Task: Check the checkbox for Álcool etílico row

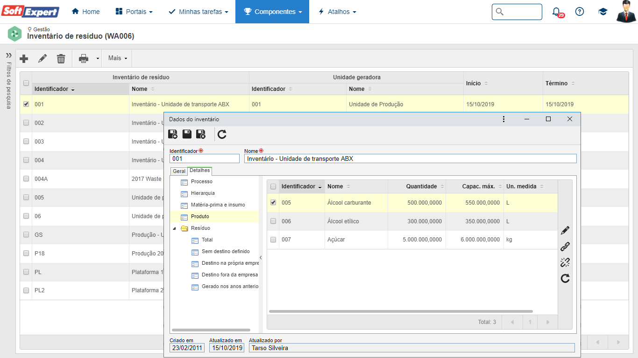Action: 273,221
